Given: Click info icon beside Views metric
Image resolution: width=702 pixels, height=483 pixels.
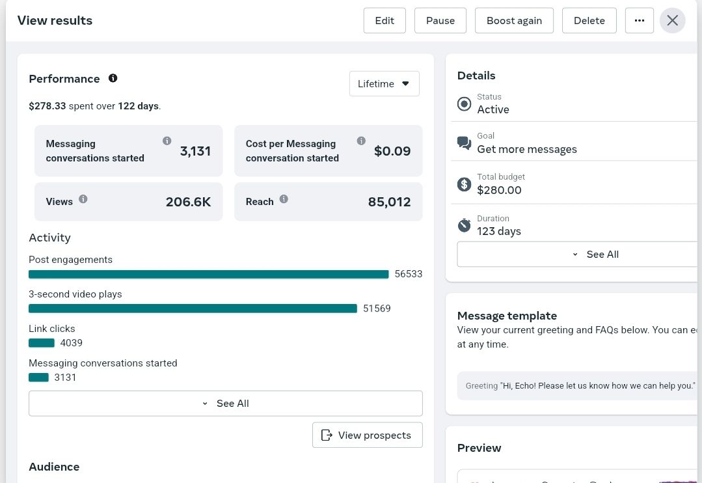Looking at the screenshot, I should pyautogui.click(x=83, y=199).
